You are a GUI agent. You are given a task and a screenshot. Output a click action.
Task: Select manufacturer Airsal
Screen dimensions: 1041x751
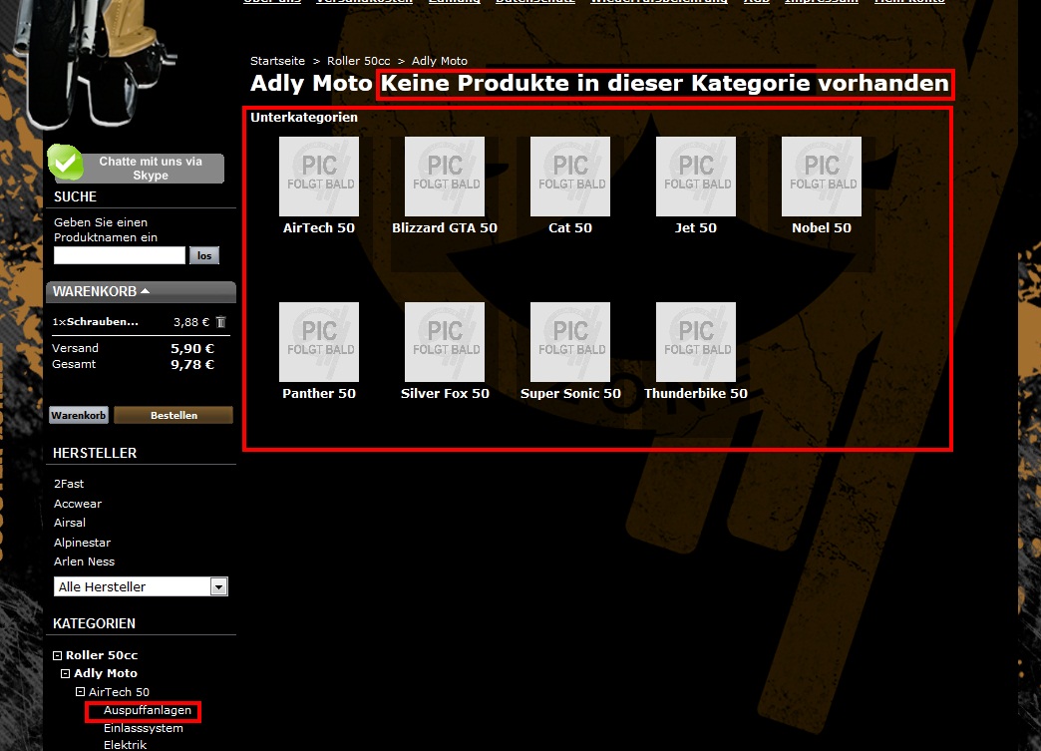(70, 523)
